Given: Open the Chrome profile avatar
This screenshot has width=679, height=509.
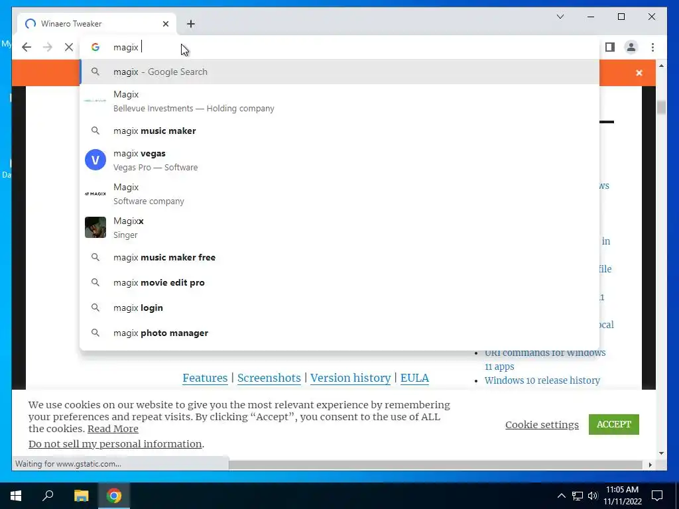Looking at the screenshot, I should (631, 47).
